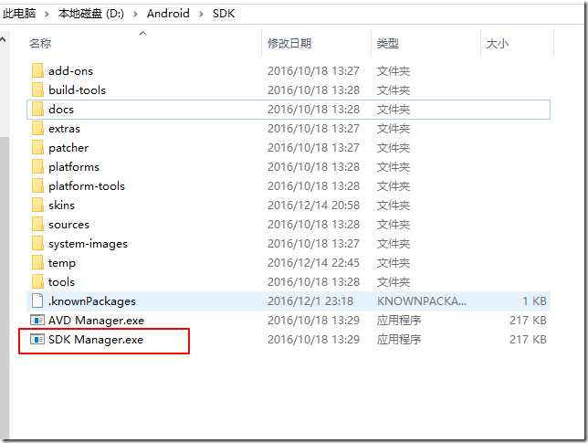Click the sources folder icon
The width and height of the screenshot is (588, 443).
(x=37, y=224)
